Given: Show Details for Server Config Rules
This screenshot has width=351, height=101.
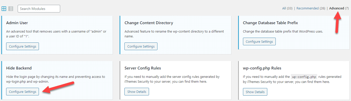Looking at the screenshot, I should 137,92.
